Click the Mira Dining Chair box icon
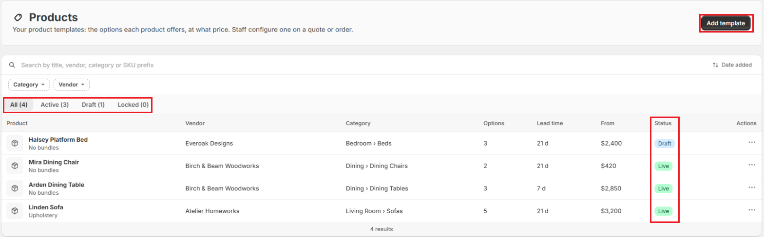This screenshot has height=237, width=764. (15, 166)
